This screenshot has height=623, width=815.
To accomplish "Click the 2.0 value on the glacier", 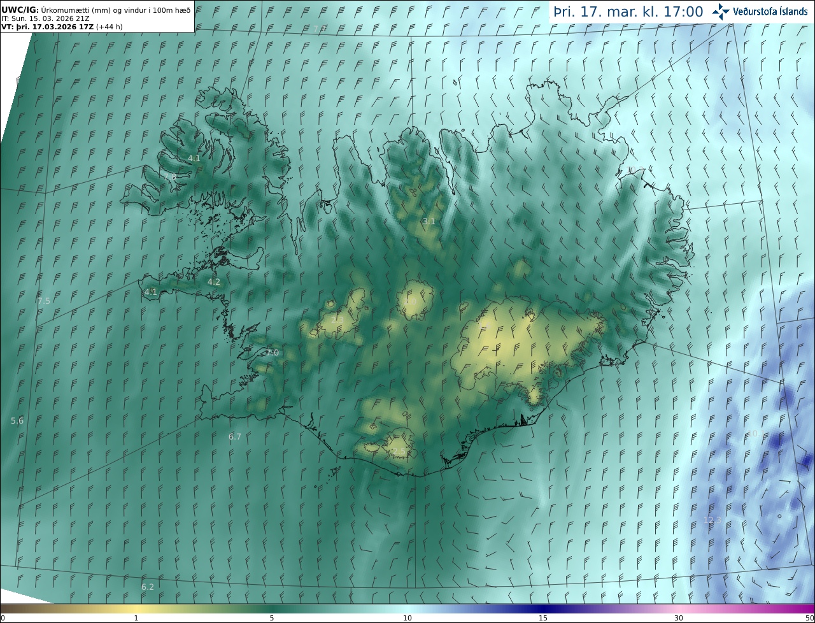I will (x=410, y=301).
